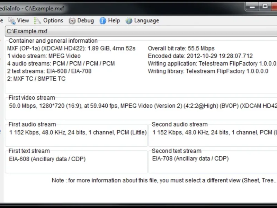Click the EIA-708 second text stream entry

[190, 159]
